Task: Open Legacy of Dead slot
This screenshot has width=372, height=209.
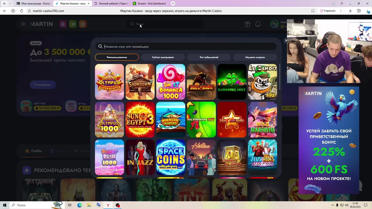Action: (232, 157)
